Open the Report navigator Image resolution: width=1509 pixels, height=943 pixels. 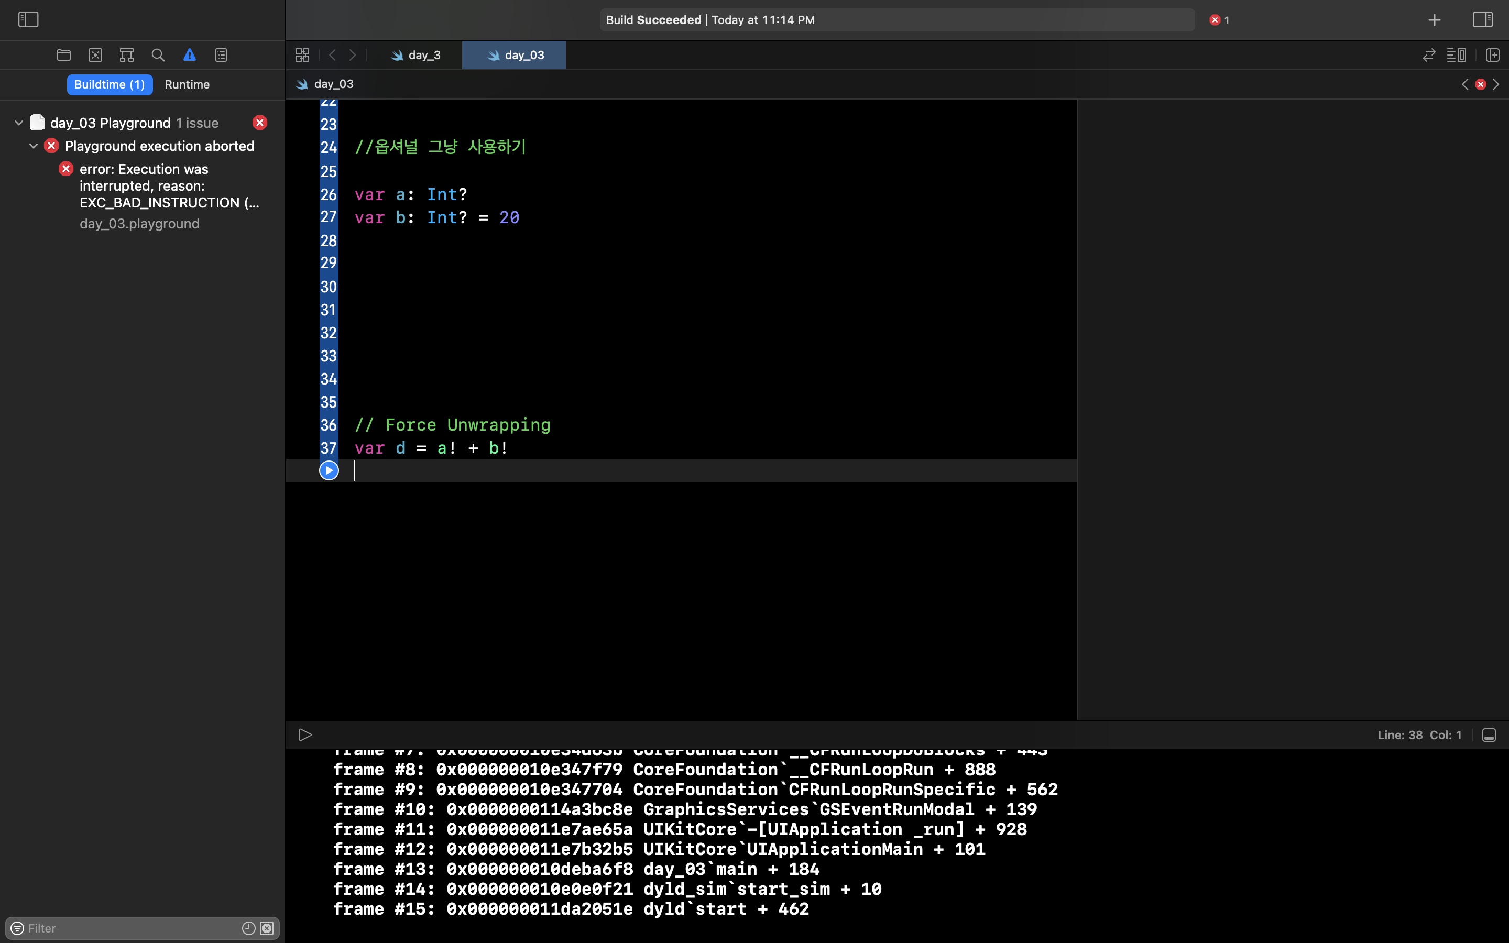221,55
